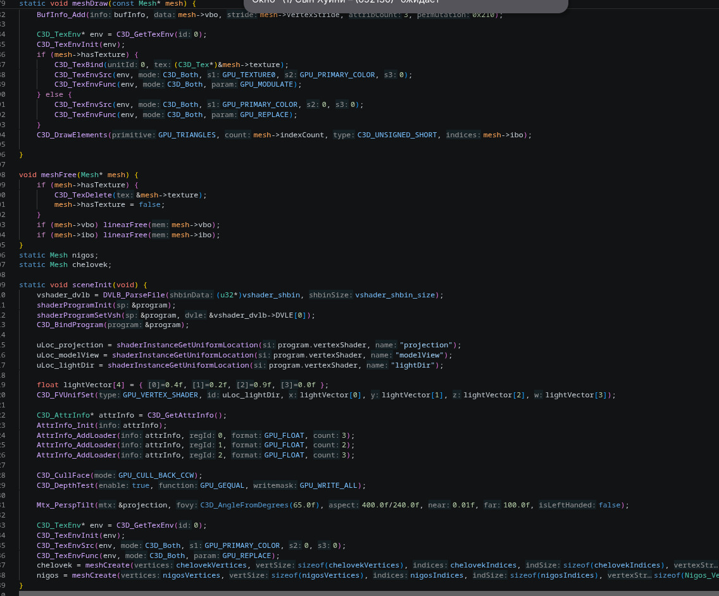Click the "lightDir" string literal
The width and height of the screenshot is (719, 596).
click(x=413, y=365)
